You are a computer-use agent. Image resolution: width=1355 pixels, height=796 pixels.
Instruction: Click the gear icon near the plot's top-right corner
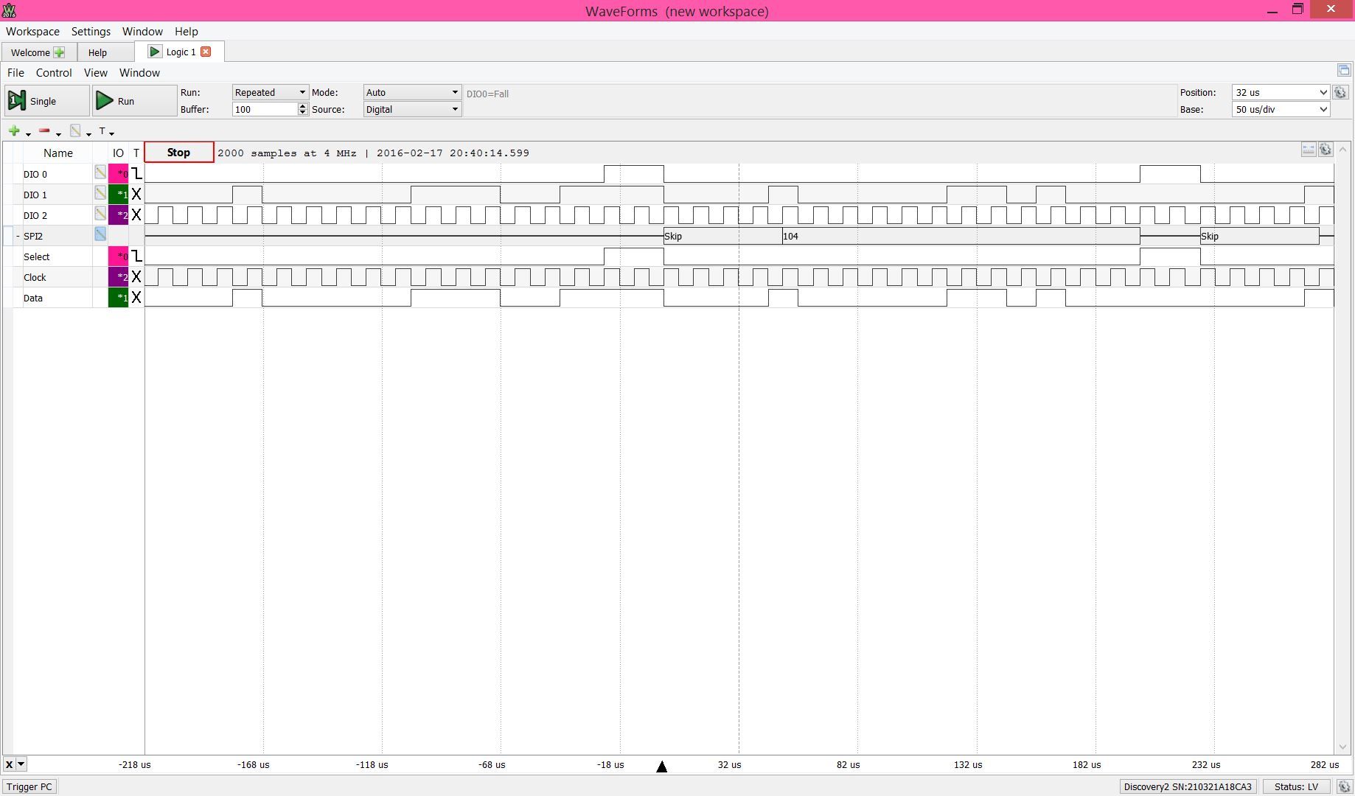point(1326,149)
